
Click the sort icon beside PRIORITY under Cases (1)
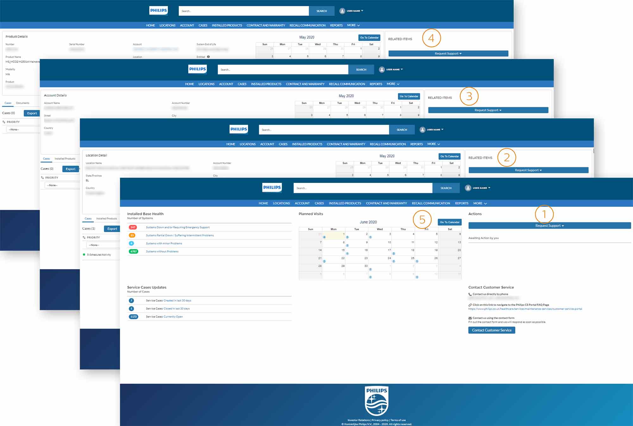tap(84, 237)
